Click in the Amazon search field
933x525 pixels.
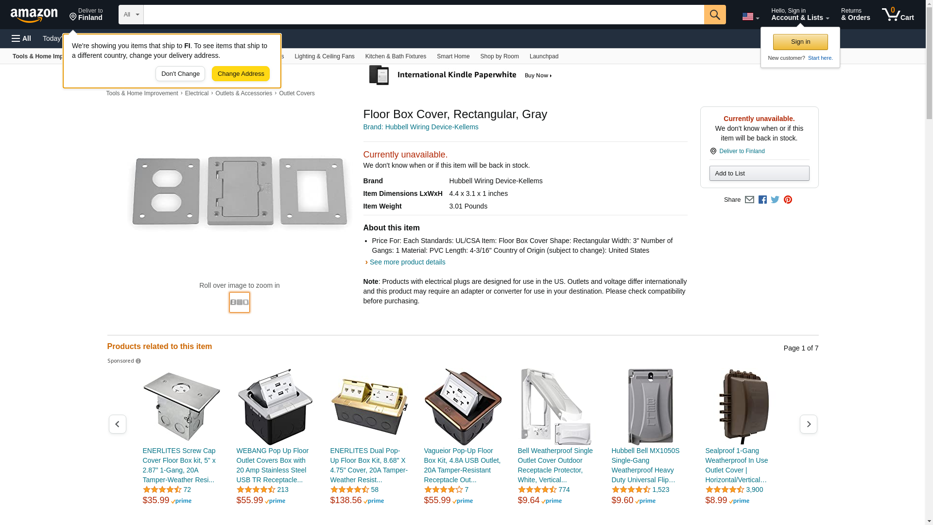423,15
